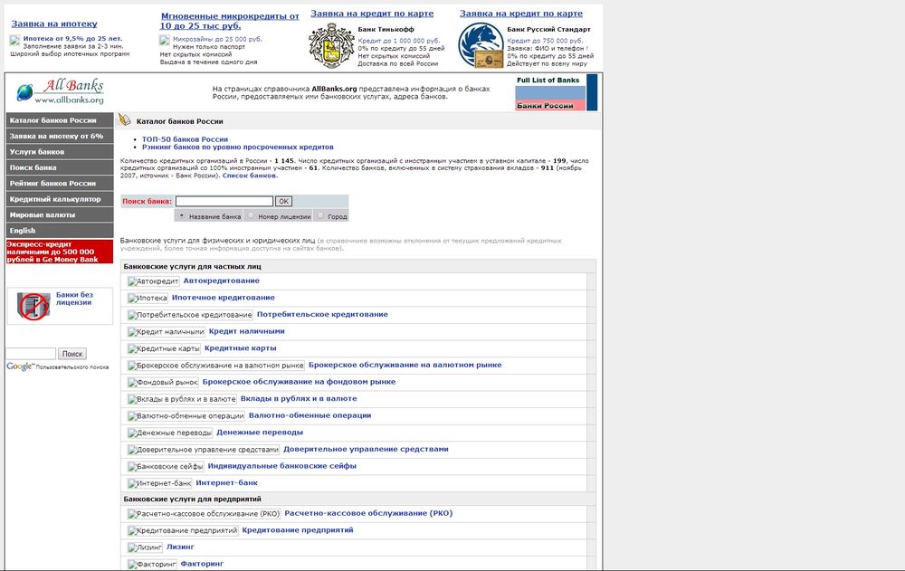
Task: Click the Кредит наличными broken image
Action: (166, 331)
